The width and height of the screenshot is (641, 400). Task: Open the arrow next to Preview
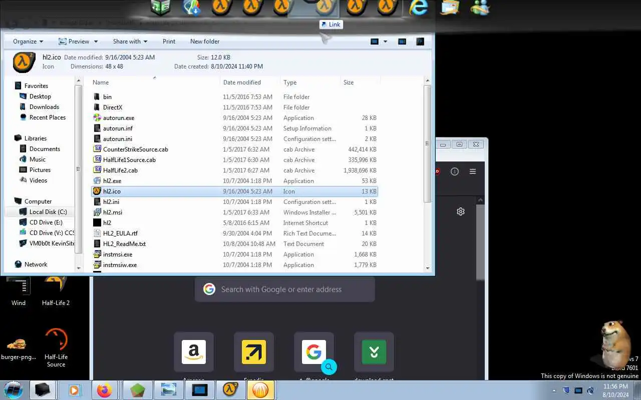tap(96, 41)
